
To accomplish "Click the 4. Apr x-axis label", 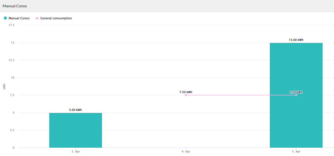I will (186, 151).
